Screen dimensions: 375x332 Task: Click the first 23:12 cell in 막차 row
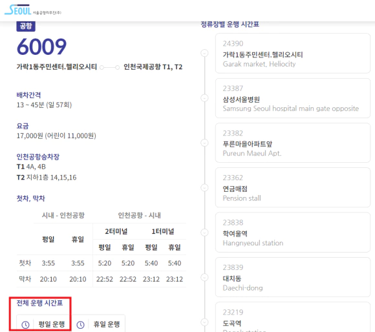[151, 279]
